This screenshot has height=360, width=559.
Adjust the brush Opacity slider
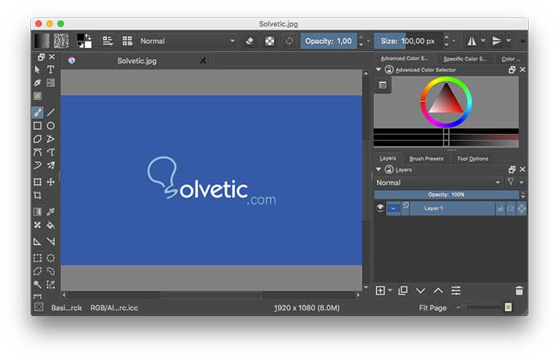coord(328,41)
